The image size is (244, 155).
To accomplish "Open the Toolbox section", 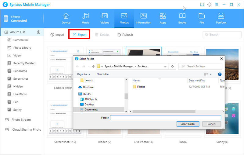I will (x=221, y=19).
